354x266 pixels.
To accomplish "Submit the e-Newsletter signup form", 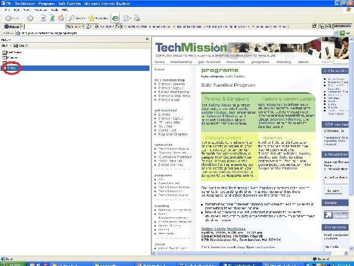I will 333,191.
